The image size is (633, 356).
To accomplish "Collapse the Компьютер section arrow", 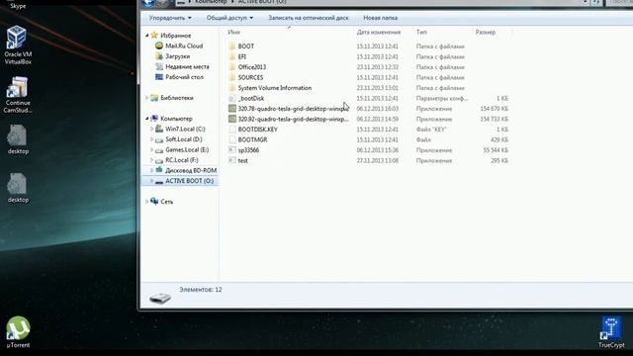I will (x=147, y=119).
